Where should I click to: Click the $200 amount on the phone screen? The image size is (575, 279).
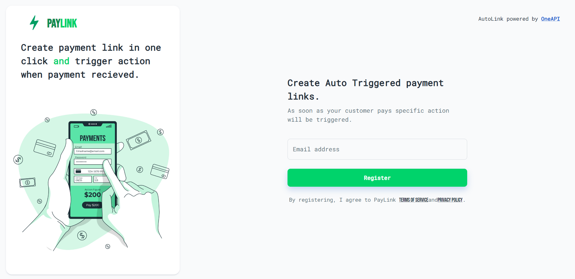93,195
